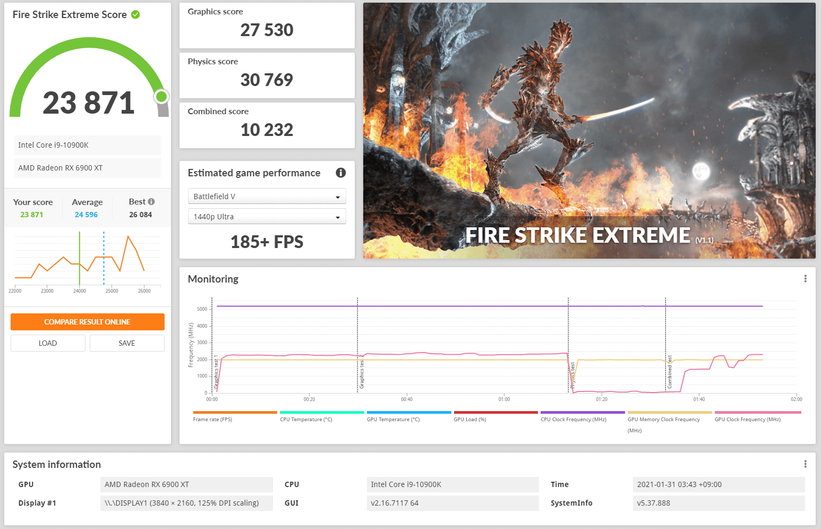Image resolution: width=821 pixels, height=529 pixels.
Task: Click the Best score value 26 084
Action: (141, 215)
